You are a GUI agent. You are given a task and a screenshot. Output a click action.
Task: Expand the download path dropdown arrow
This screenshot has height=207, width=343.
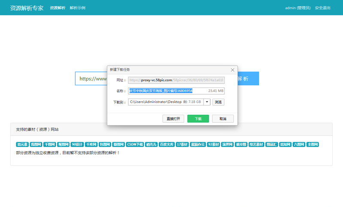(x=206, y=102)
